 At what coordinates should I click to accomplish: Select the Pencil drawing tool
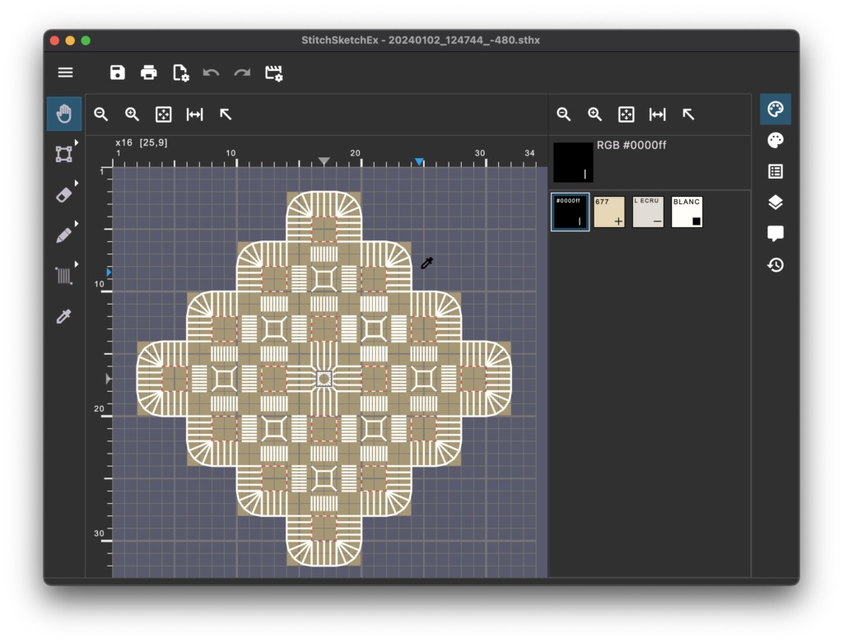coord(63,235)
